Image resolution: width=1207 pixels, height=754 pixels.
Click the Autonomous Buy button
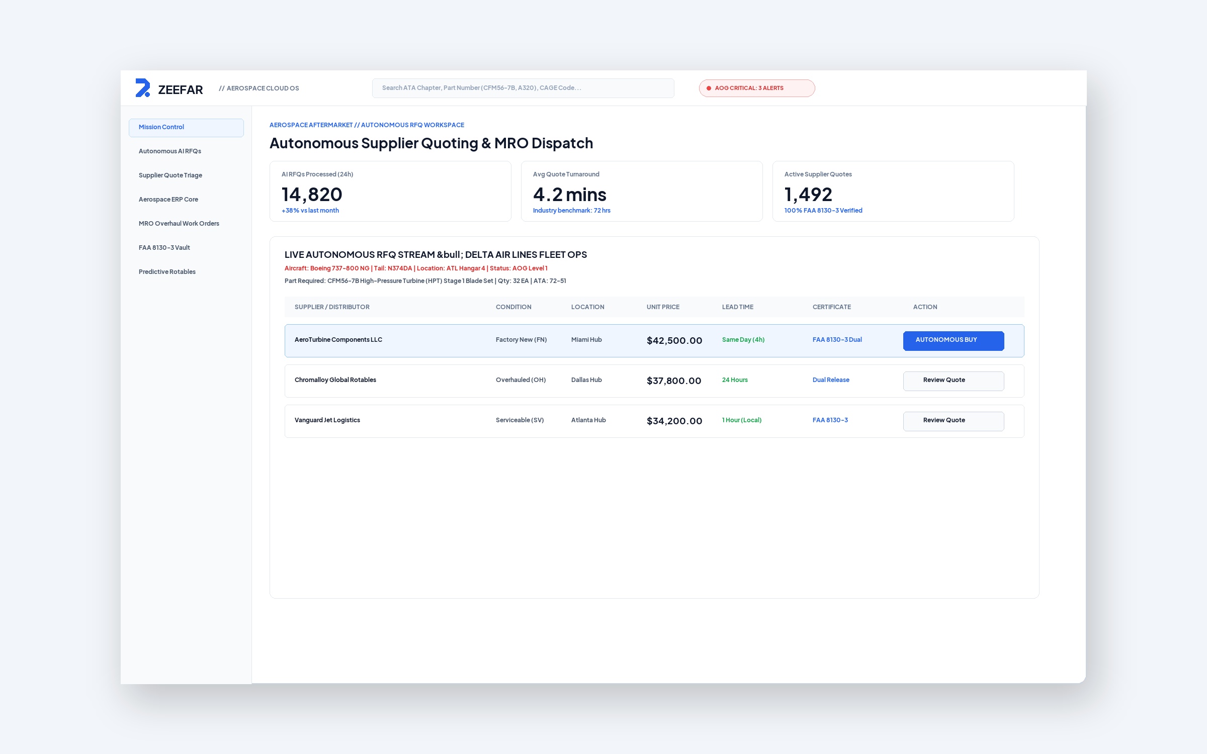[954, 340]
